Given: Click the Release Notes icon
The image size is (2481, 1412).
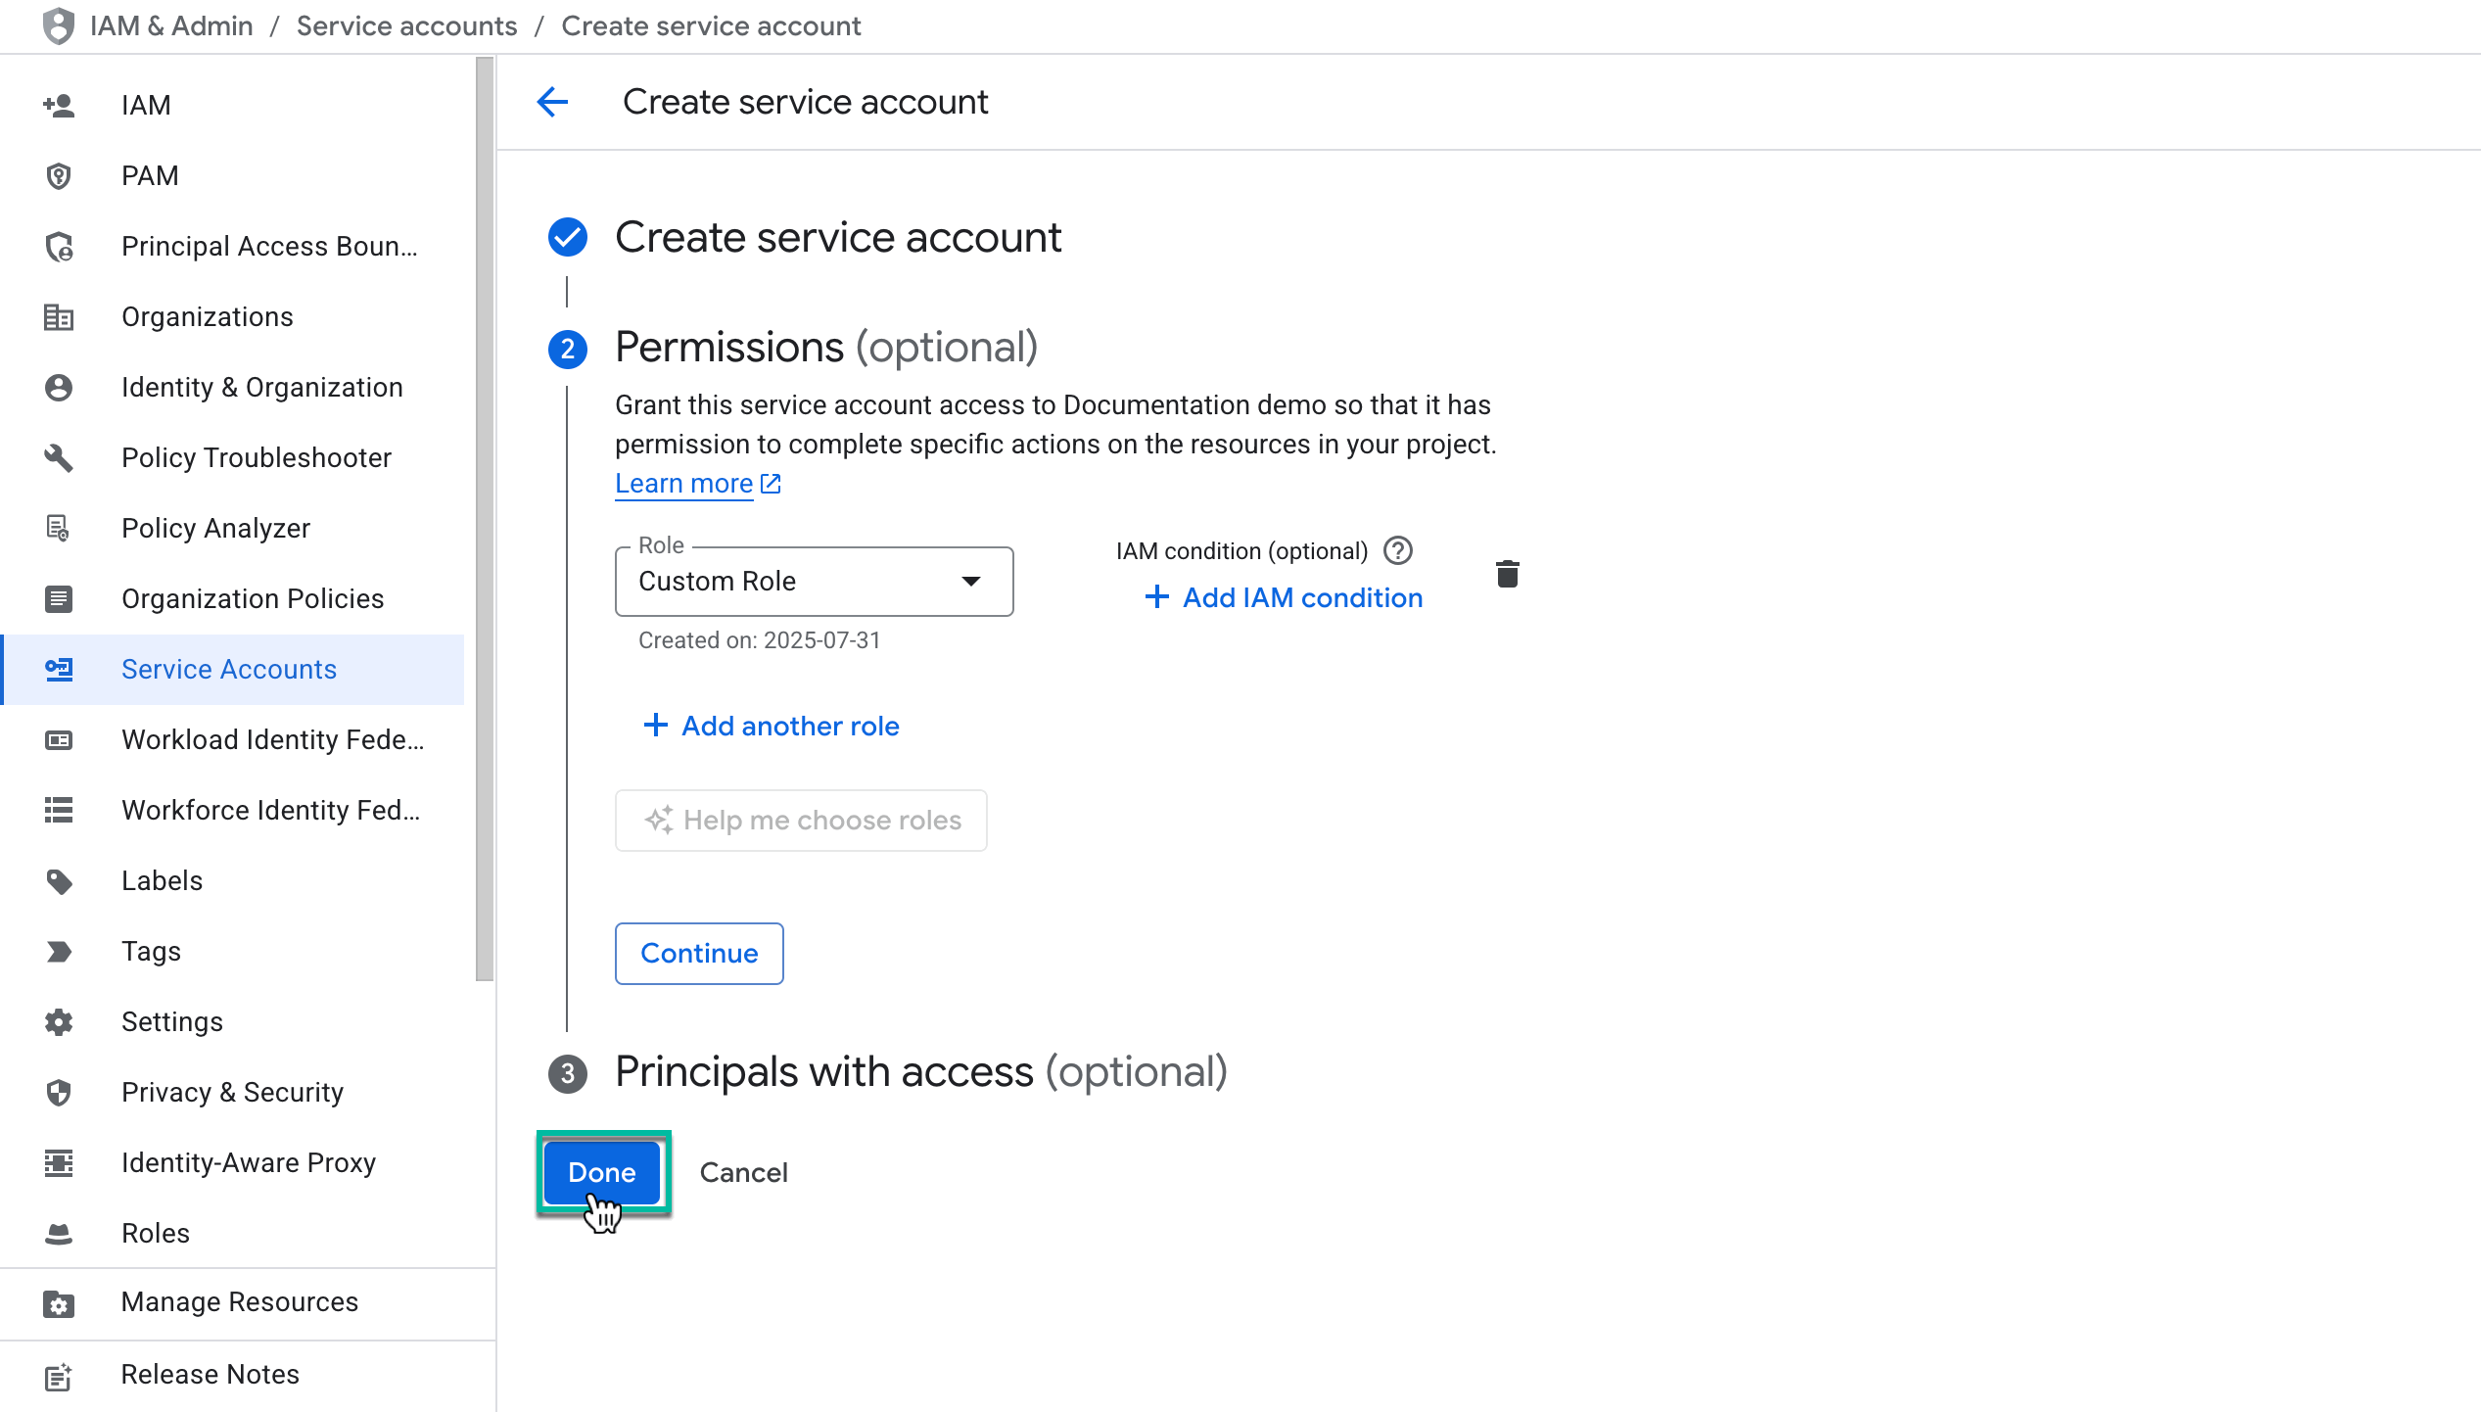Looking at the screenshot, I should [58, 1375].
